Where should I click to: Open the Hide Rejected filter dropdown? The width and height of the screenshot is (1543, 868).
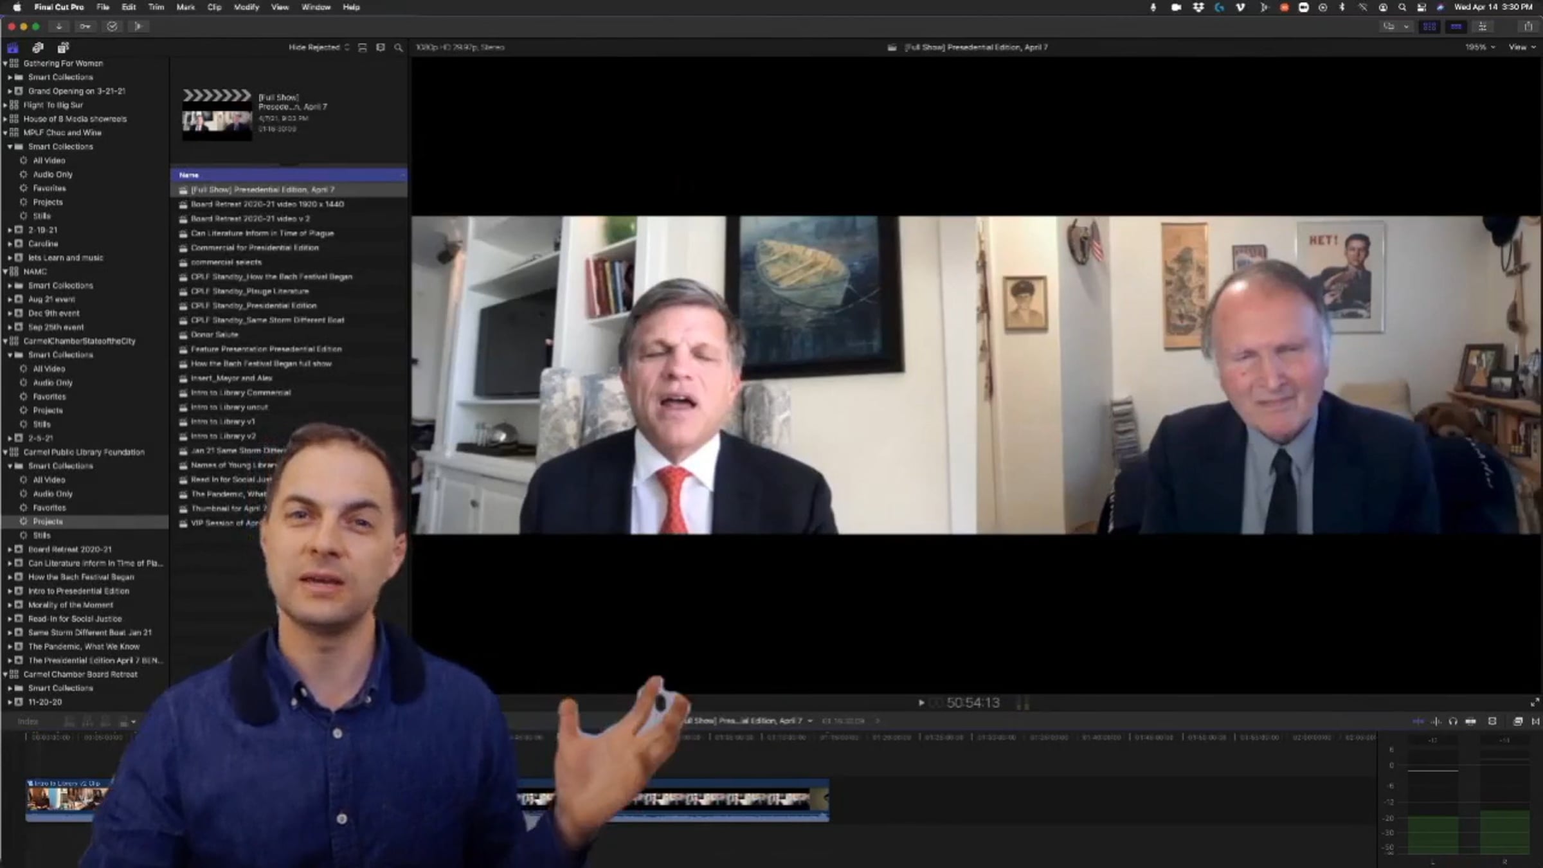click(319, 48)
